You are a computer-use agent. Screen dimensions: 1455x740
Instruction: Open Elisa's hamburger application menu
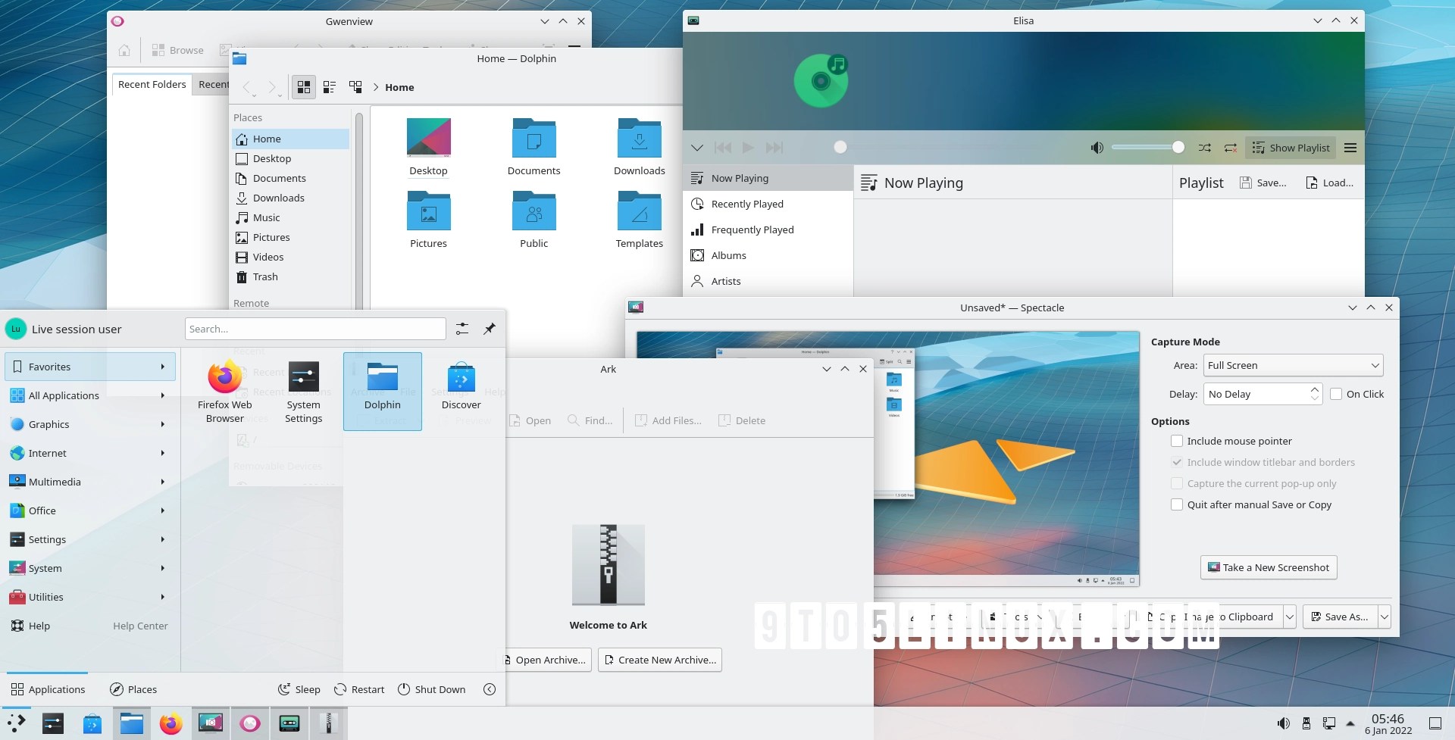click(1350, 148)
